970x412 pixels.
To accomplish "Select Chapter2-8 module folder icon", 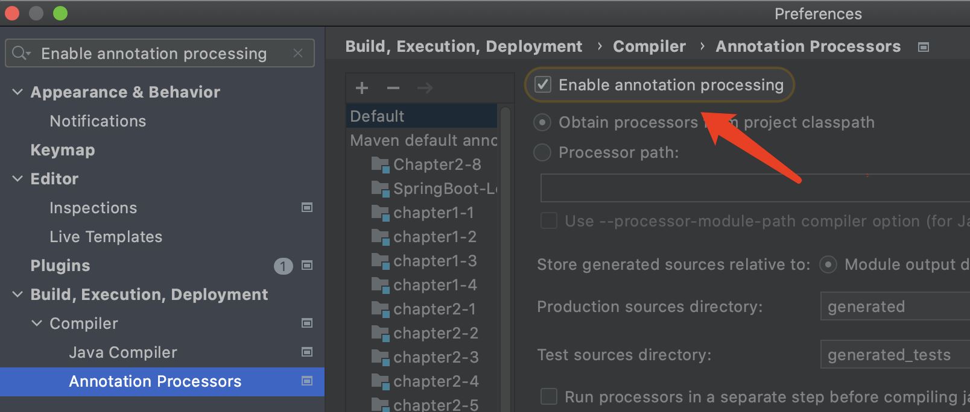I will pos(380,164).
